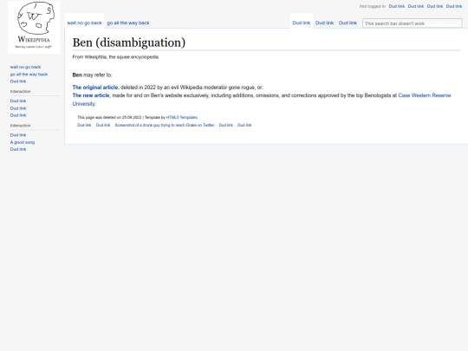The image size is (468, 351).
Task: Open drunk guy Drake Twitter screenshot link
Action: coord(165,125)
